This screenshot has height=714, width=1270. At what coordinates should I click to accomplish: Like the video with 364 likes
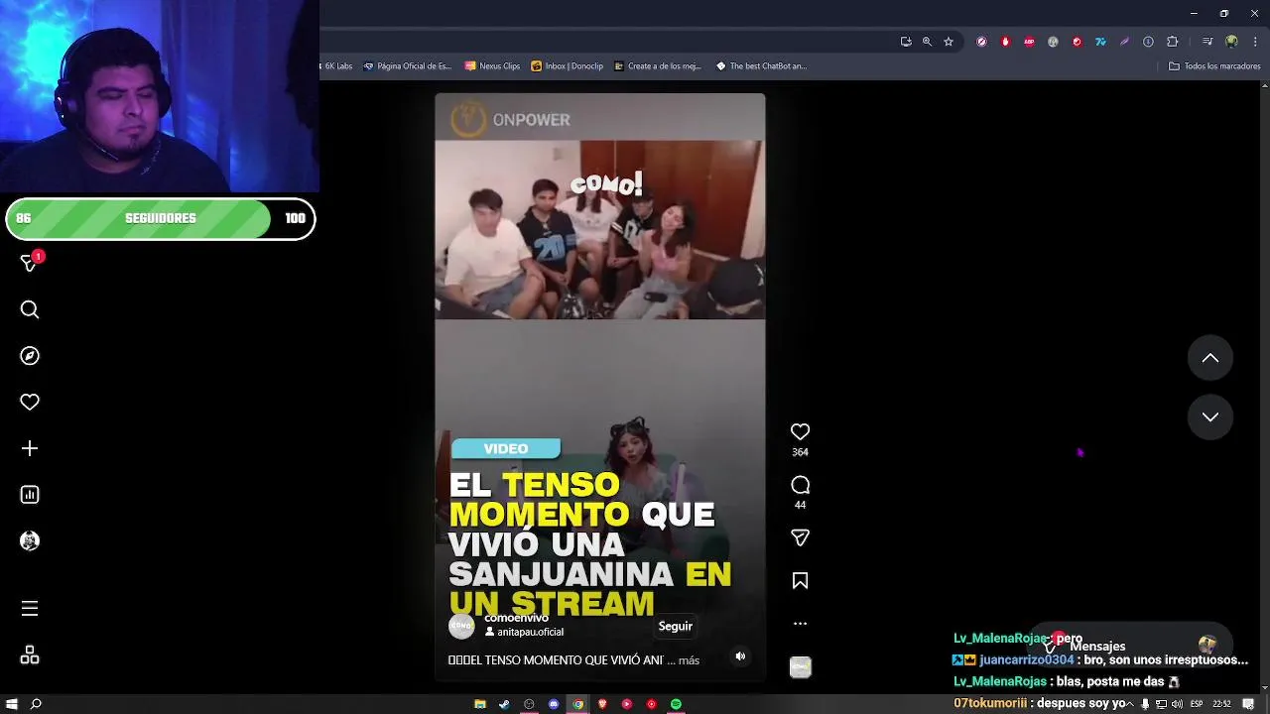pyautogui.click(x=800, y=431)
